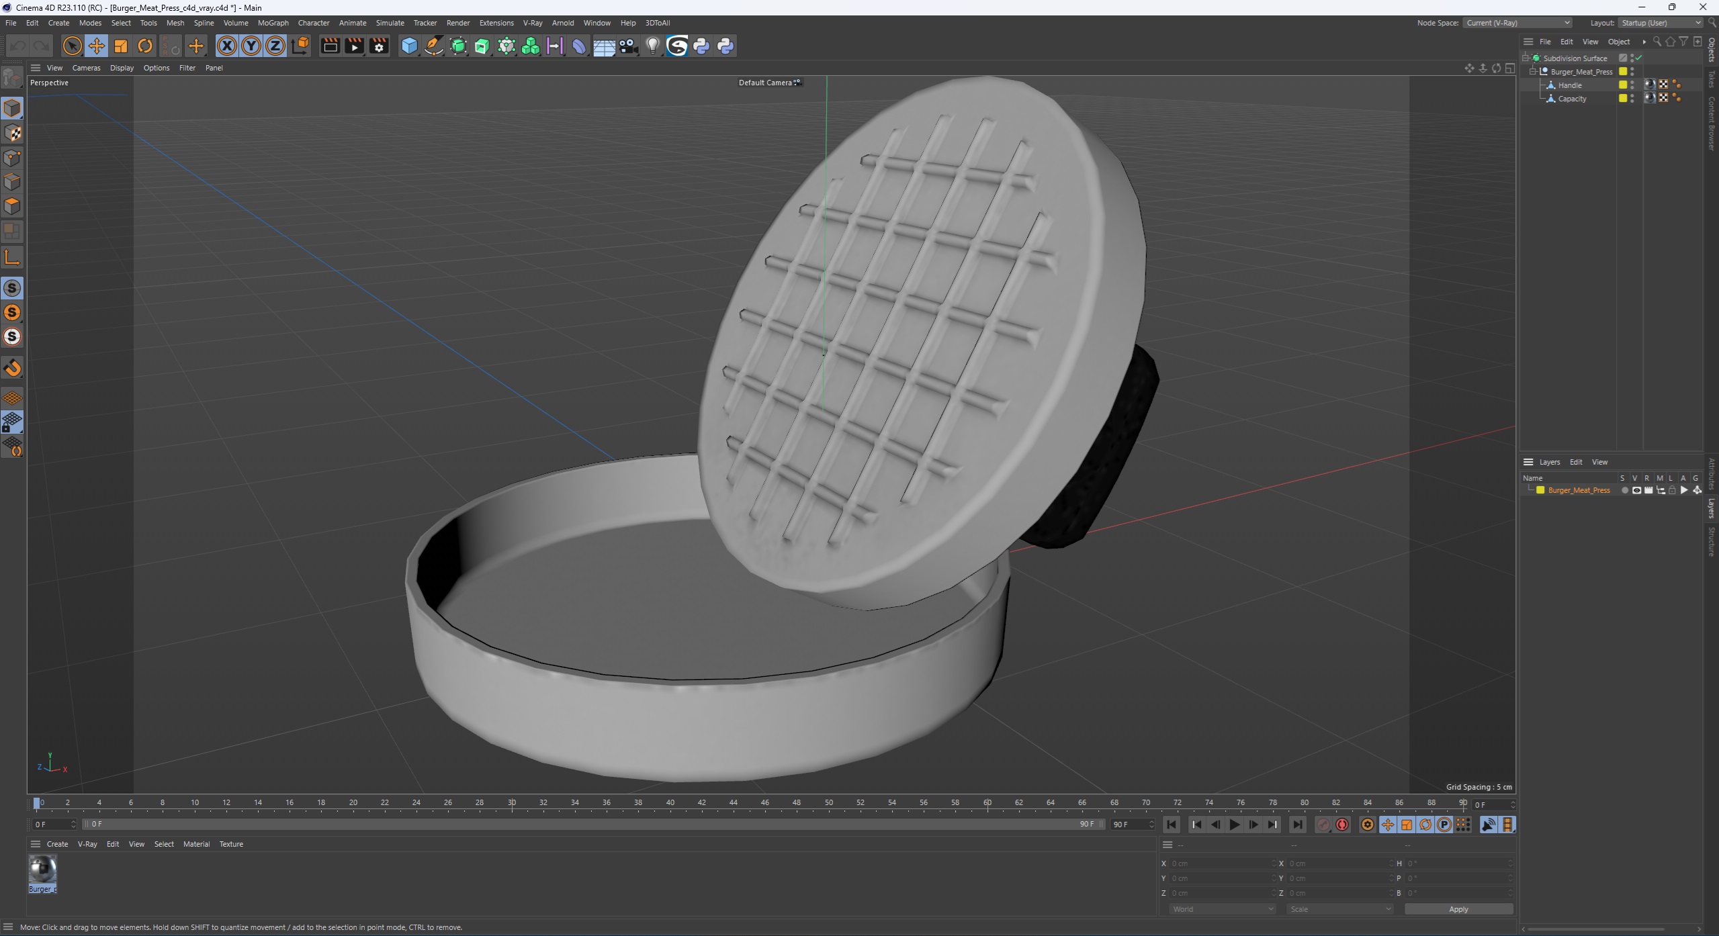Add a Light object
This screenshot has height=936, width=1719.
(652, 46)
